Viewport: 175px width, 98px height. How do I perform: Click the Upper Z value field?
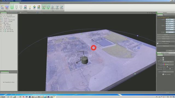click(x=170, y=30)
